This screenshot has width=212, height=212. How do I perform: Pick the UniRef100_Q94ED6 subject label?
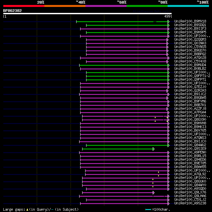tap(190, 160)
